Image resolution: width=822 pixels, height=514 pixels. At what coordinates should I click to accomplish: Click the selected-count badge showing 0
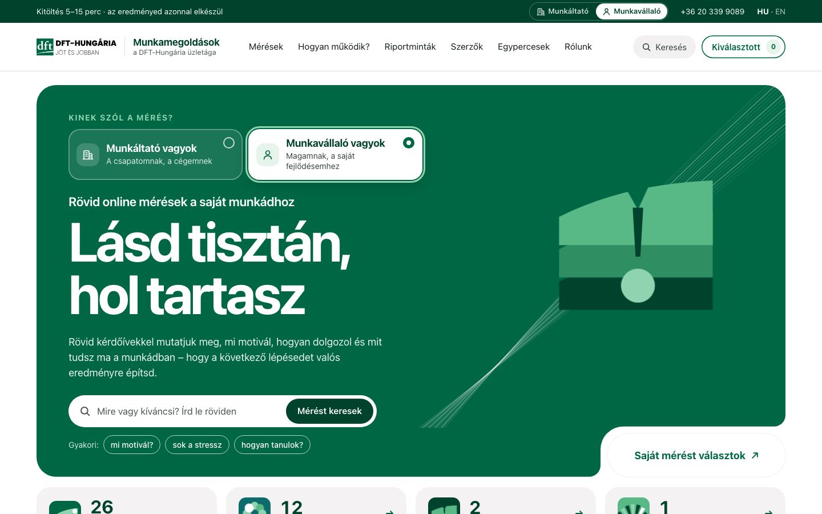pos(773,47)
